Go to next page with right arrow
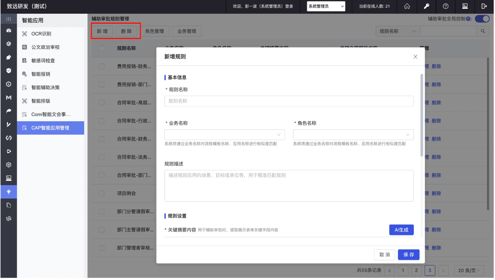 (443, 270)
